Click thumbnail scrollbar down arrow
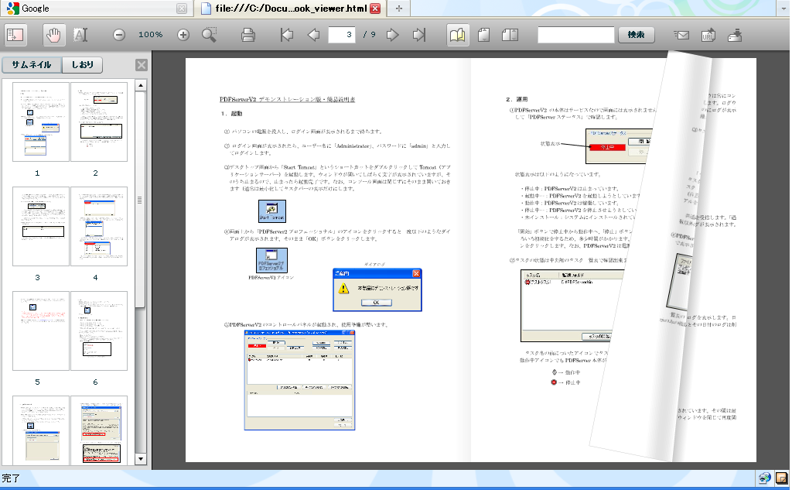Viewport: 792px width, 490px height. coord(141,459)
